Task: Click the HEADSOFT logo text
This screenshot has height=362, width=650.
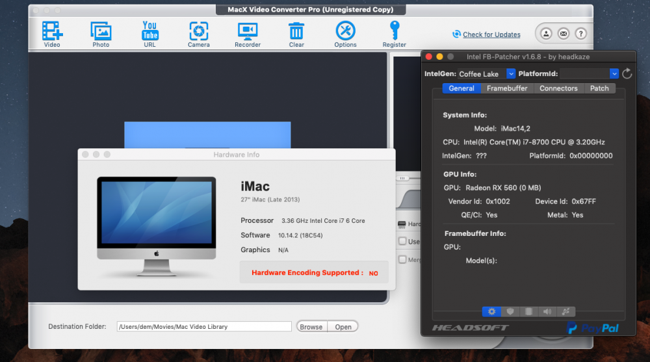Action: click(x=471, y=328)
